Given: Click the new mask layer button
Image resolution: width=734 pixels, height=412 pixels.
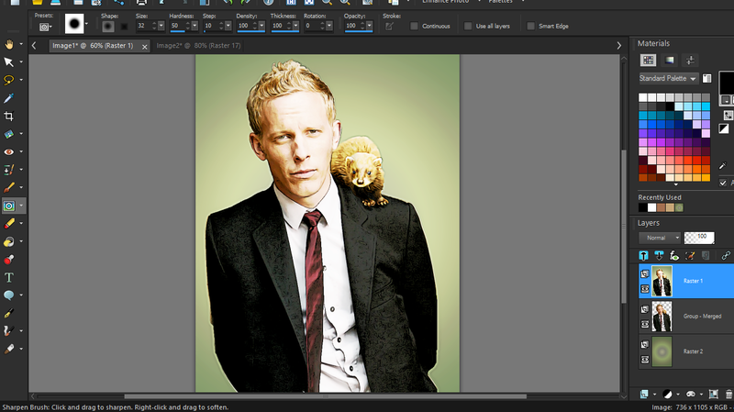Looking at the screenshot, I should pyautogui.click(x=690, y=395).
